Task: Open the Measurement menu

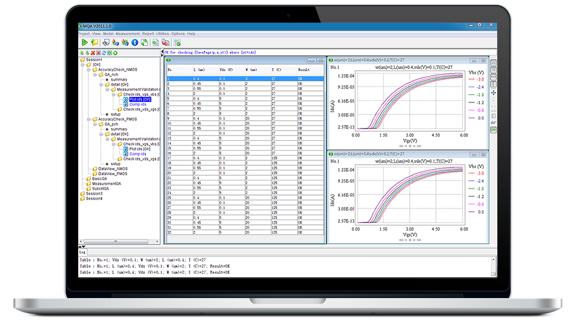Action: (127, 34)
